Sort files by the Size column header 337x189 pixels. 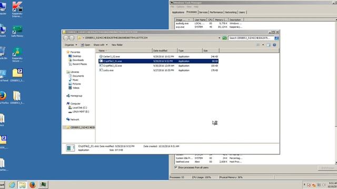(x=211, y=50)
